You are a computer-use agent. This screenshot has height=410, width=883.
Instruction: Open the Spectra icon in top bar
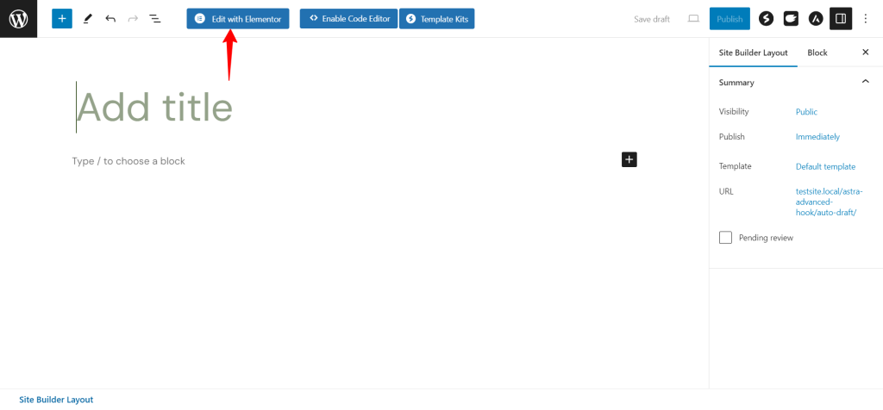(766, 19)
